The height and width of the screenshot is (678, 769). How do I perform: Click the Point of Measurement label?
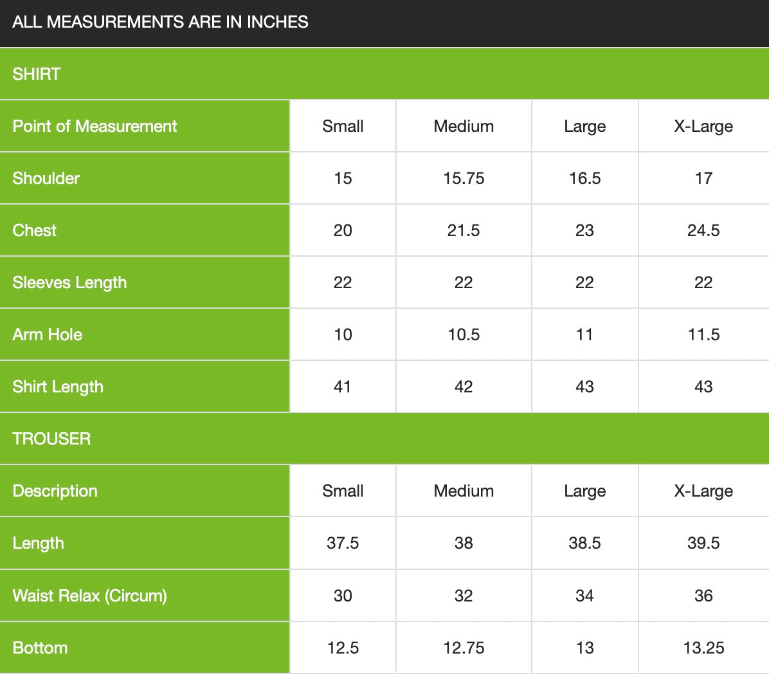tap(95, 126)
